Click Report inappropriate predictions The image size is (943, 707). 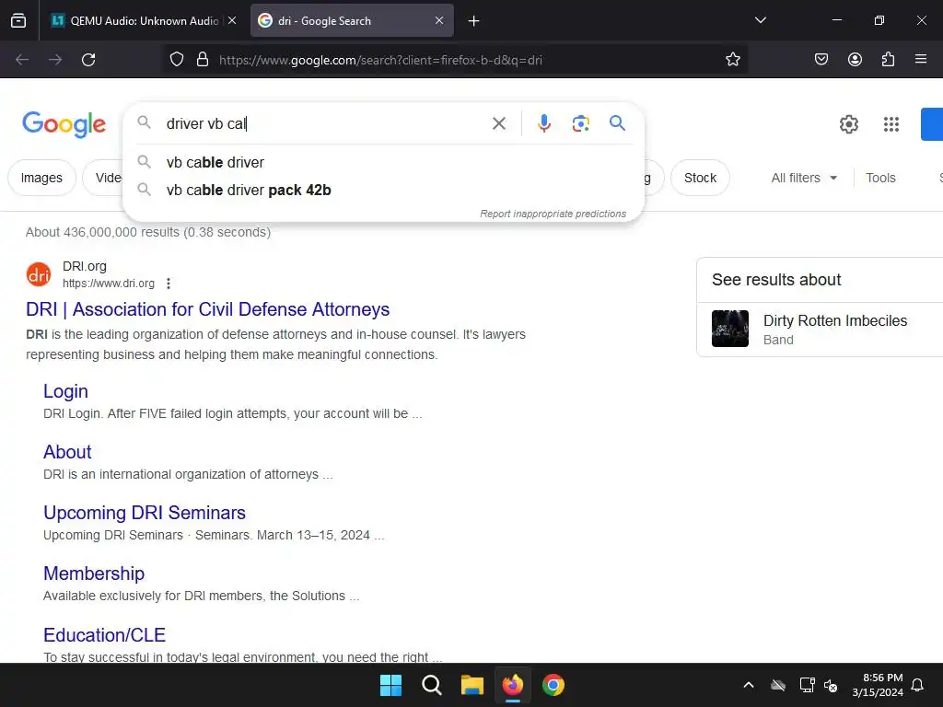click(x=553, y=214)
